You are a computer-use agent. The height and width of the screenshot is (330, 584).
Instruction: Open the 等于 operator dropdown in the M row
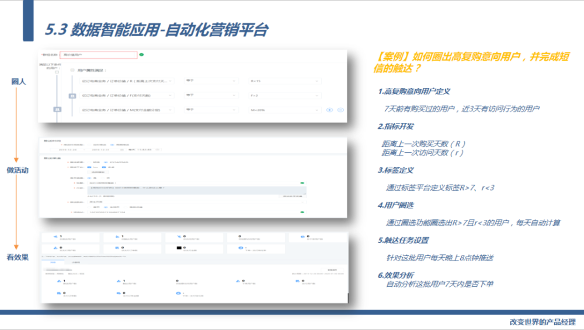tap(211, 110)
